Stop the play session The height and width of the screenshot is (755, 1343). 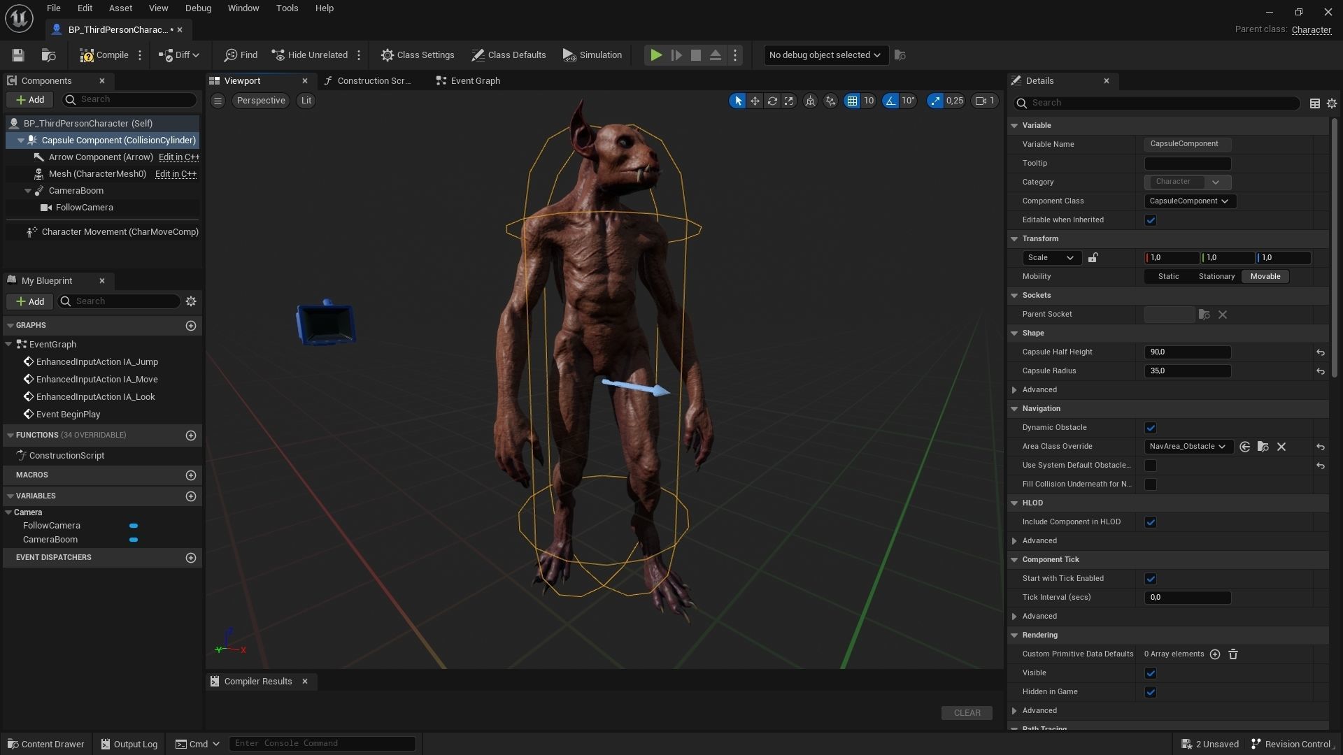coord(696,55)
